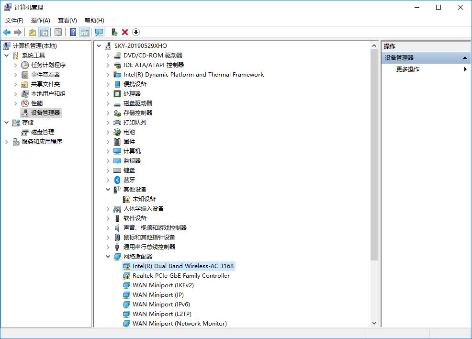
Task: Collapse the 网络适配器 tree node
Action: tap(108, 256)
